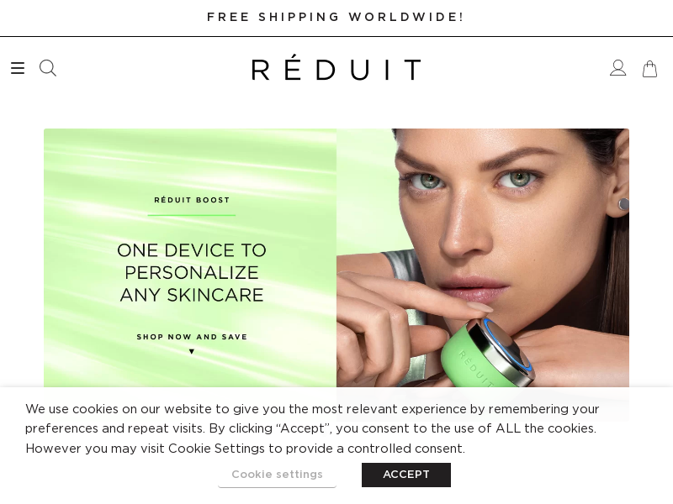Click the search magnifier icon
This screenshot has width=673, height=504.
tap(48, 68)
